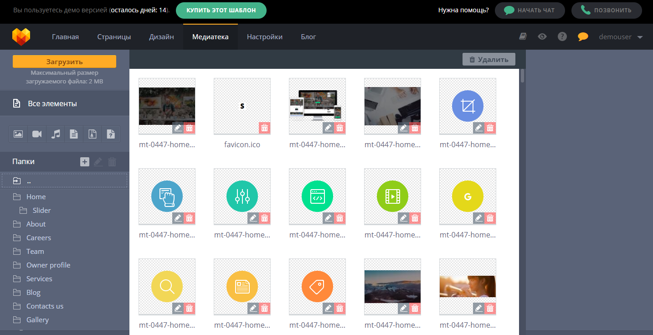Filter media library by audio files
This screenshot has height=335, width=653.
(x=55, y=134)
